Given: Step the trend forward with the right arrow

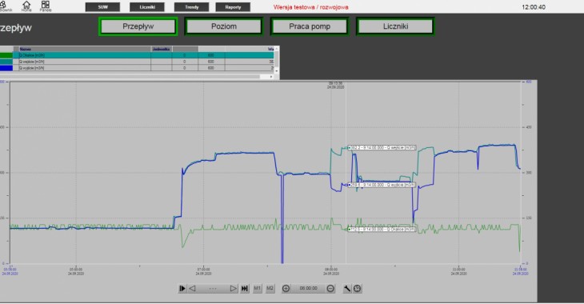Looking at the screenshot, I should tap(233, 288).
